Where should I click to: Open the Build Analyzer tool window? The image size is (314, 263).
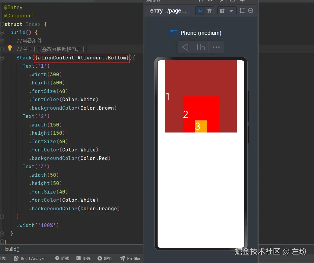(x=30, y=258)
